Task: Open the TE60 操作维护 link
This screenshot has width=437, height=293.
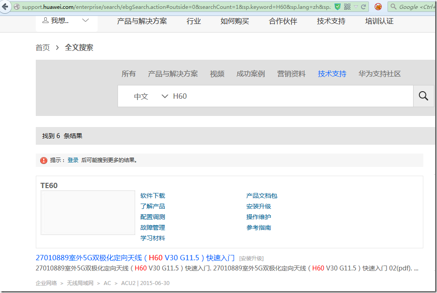Action: pyautogui.click(x=258, y=217)
